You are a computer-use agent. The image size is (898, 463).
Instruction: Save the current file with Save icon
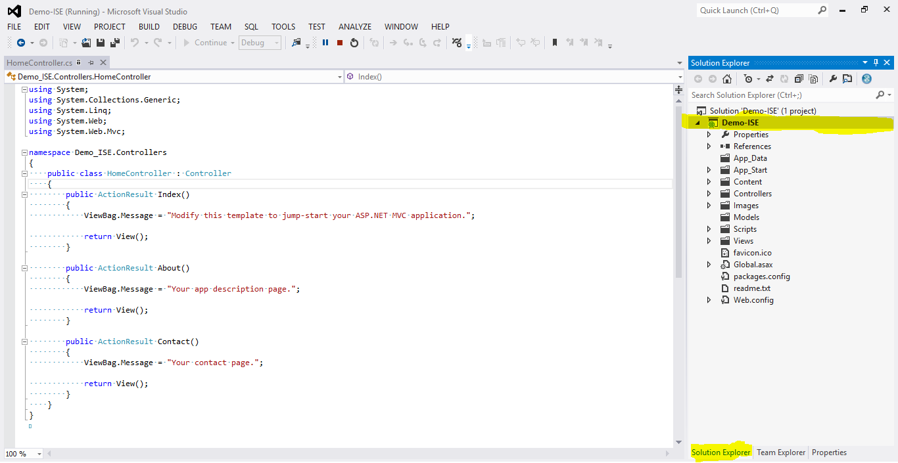point(100,43)
